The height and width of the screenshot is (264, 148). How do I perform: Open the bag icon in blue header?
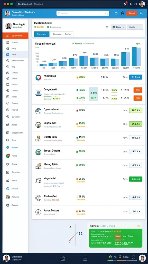pyautogui.click(x=116, y=13)
